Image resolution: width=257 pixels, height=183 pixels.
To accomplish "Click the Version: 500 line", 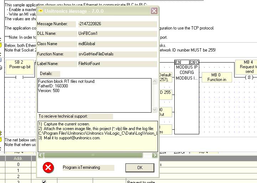I will pos(49,91).
